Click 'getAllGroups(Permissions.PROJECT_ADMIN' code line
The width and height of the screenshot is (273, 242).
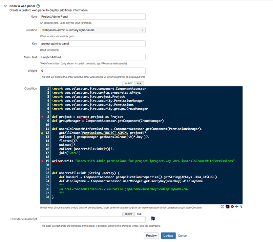point(103,133)
